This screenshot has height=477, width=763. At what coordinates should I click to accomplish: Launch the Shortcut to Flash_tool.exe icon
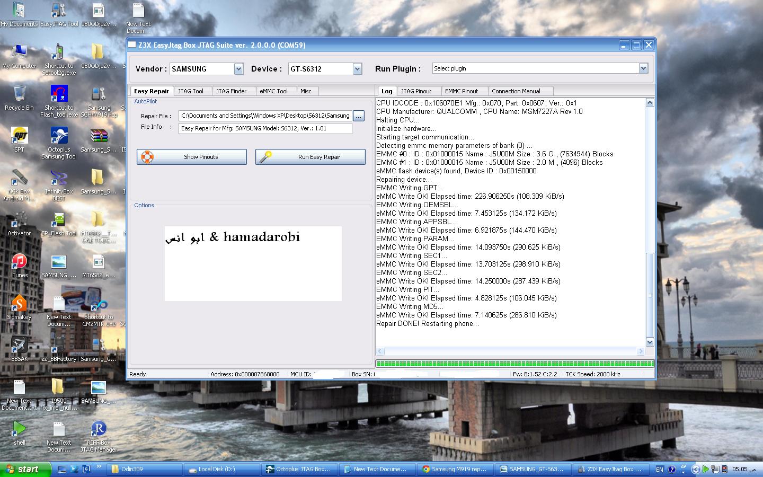[x=59, y=101]
